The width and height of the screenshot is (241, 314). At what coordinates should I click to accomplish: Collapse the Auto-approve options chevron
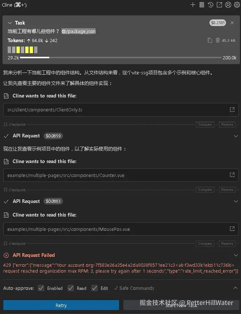236,288
